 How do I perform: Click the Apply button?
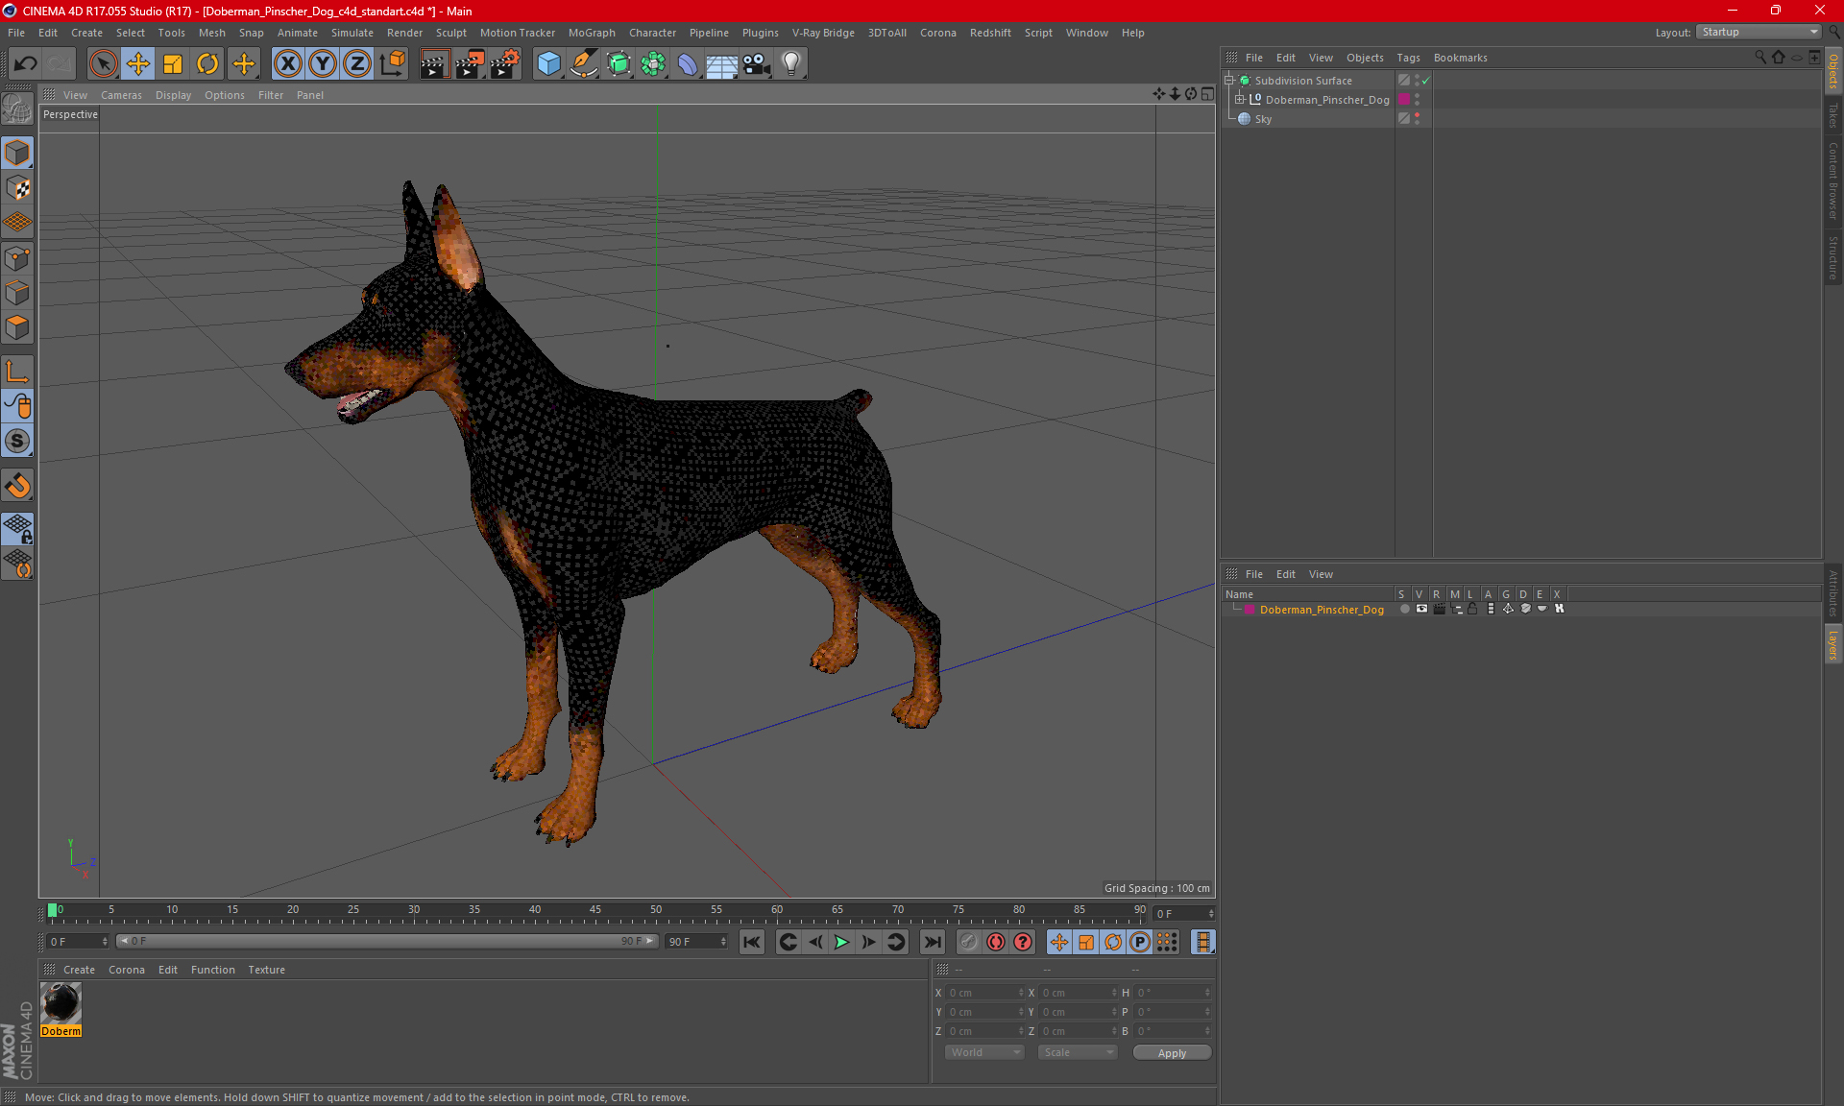[x=1172, y=1052]
